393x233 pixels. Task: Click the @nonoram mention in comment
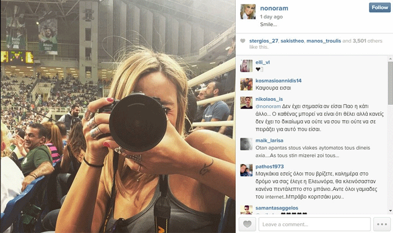pos(268,106)
